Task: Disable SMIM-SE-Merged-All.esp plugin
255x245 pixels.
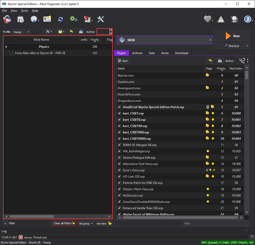Action: point(119,145)
